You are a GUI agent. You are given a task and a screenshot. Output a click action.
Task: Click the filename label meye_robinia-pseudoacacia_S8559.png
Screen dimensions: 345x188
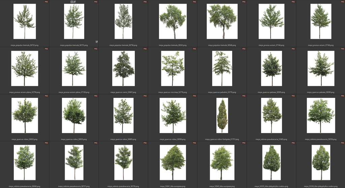pos(320,139)
